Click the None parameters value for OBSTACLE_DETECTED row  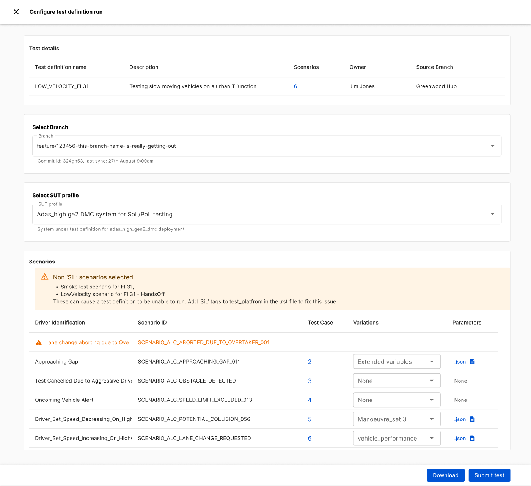[x=460, y=381]
